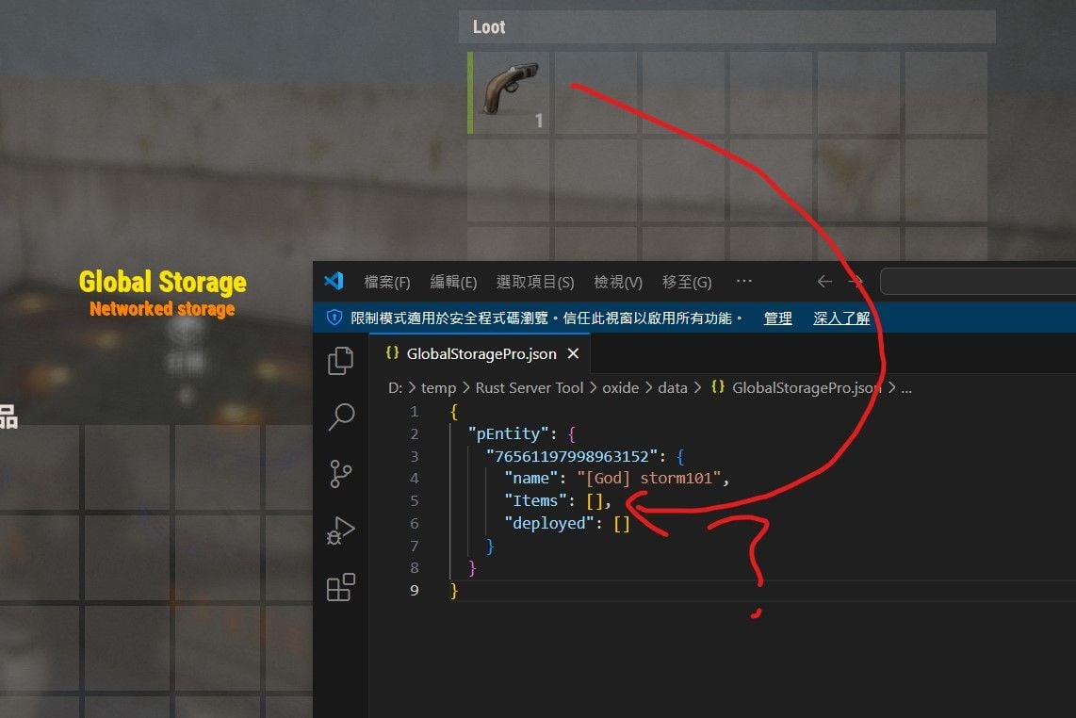Click GlobalStoragePro.json breadcrumb segment
This screenshot has width=1076, height=718.
pyautogui.click(x=796, y=388)
